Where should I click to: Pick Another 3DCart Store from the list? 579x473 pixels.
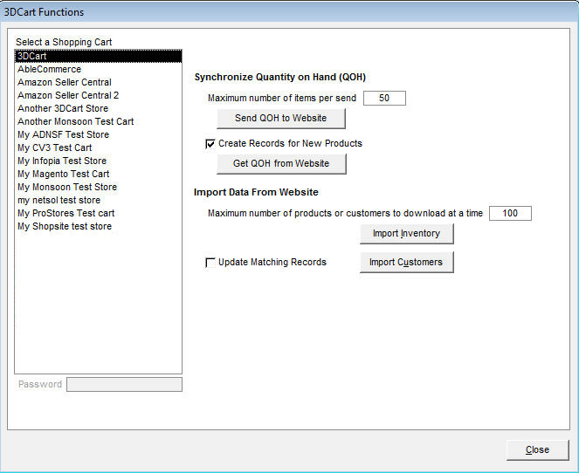[x=98, y=108]
